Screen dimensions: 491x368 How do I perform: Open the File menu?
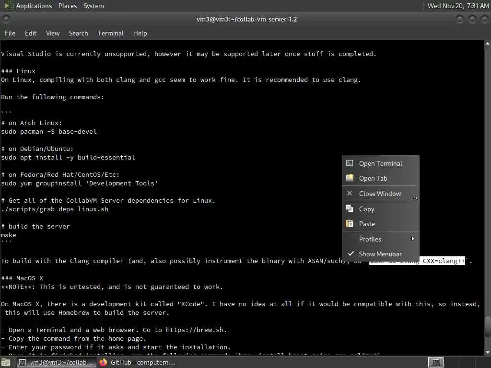[10, 33]
